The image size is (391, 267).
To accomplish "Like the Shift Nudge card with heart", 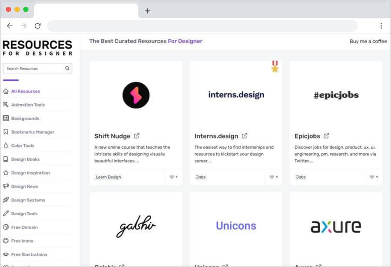I will click(x=172, y=177).
